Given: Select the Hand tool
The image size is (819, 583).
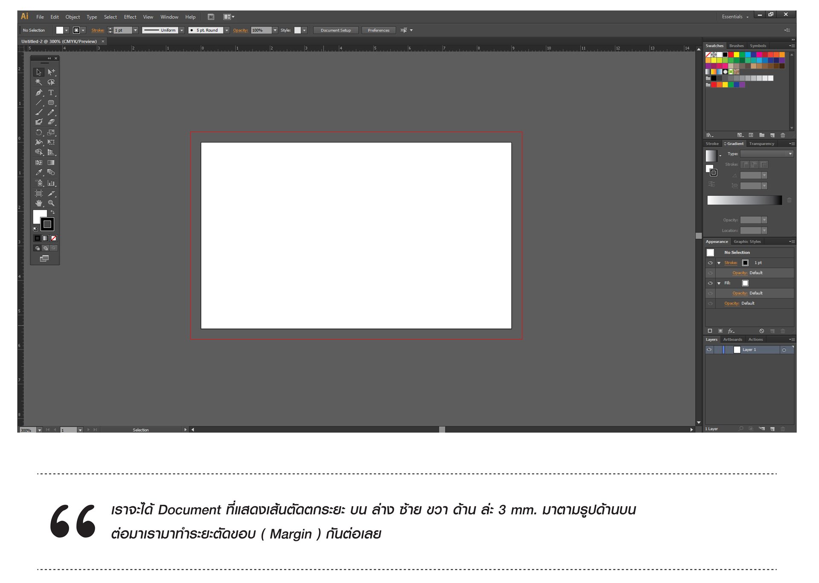Looking at the screenshot, I should 39,204.
